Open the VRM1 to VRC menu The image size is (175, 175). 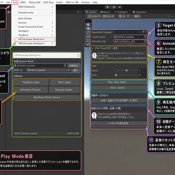[72, 3]
